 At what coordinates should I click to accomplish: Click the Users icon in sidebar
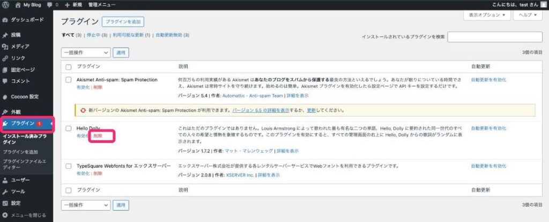click(5, 180)
